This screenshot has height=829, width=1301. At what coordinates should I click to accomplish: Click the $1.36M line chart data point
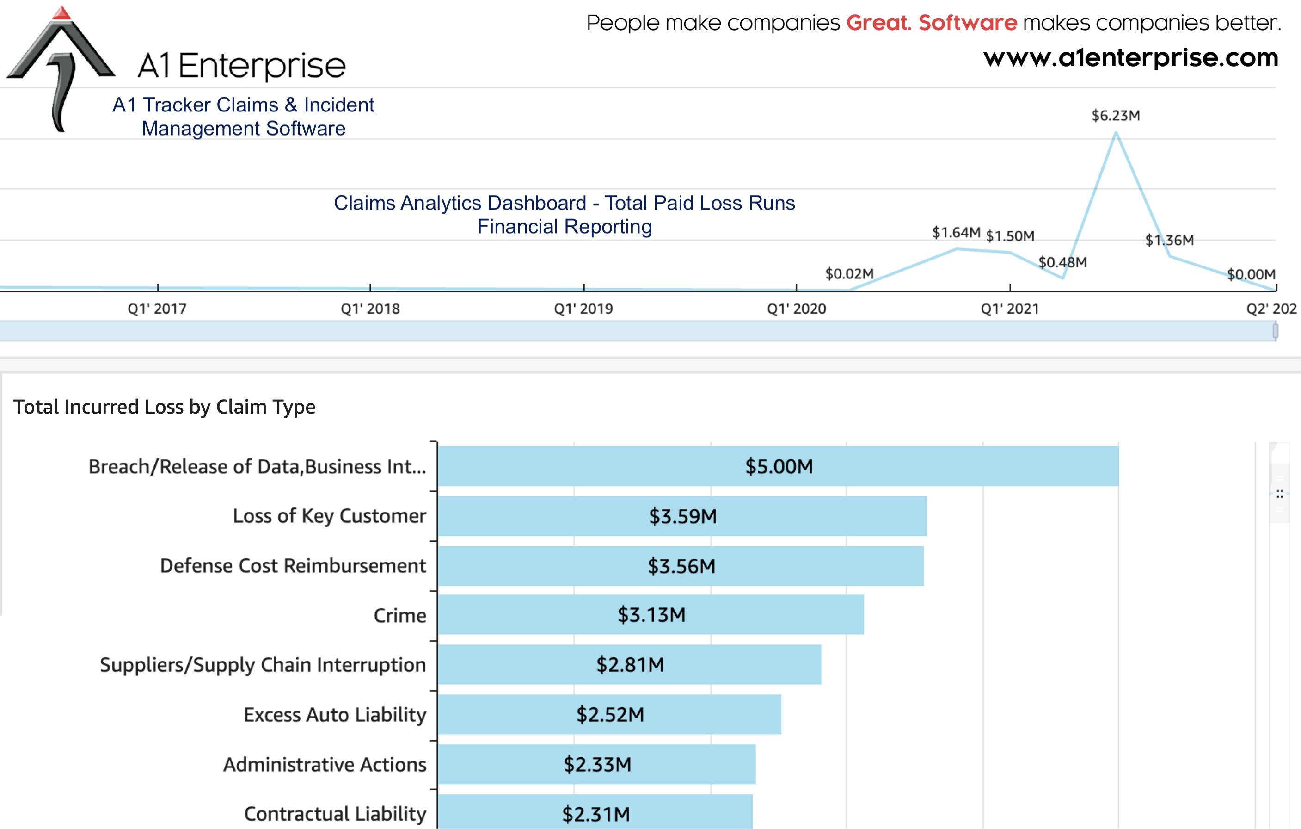[x=1169, y=256]
